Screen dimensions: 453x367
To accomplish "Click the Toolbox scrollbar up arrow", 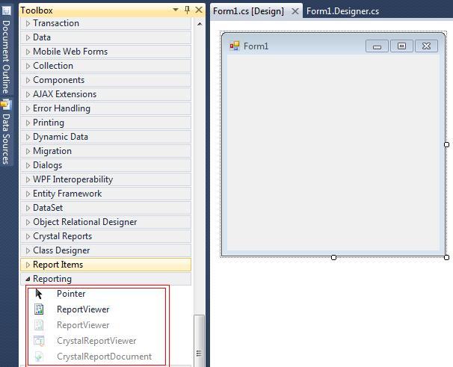I will pos(200,24).
